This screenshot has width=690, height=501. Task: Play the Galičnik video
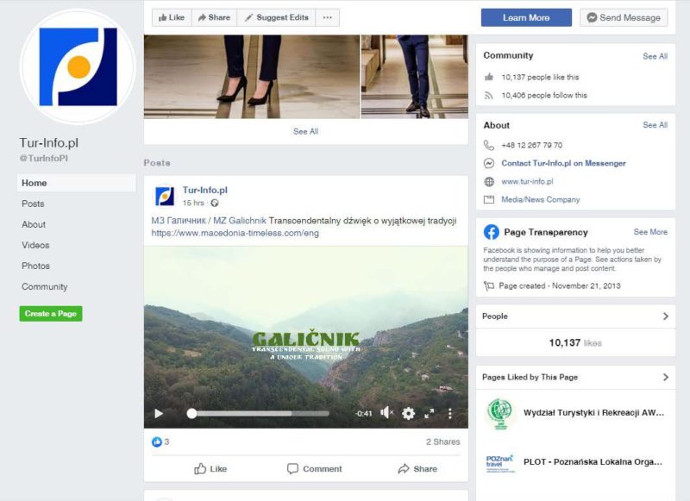coord(159,413)
